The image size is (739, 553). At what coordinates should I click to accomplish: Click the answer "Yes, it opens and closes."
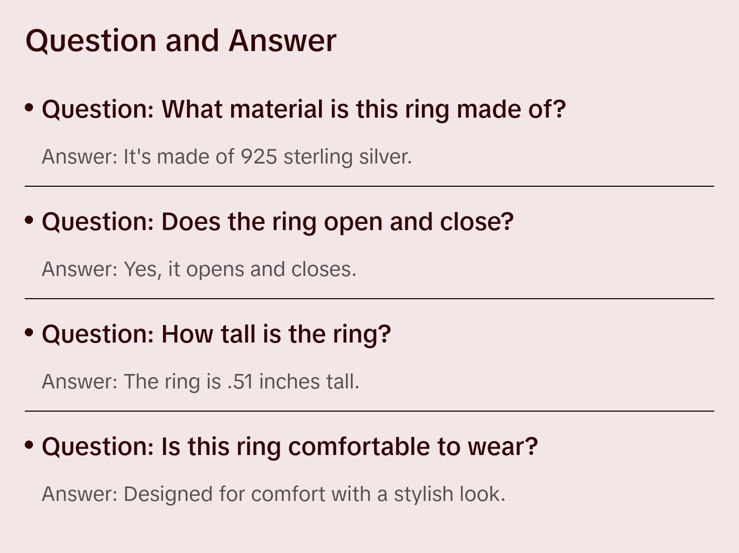click(x=199, y=269)
